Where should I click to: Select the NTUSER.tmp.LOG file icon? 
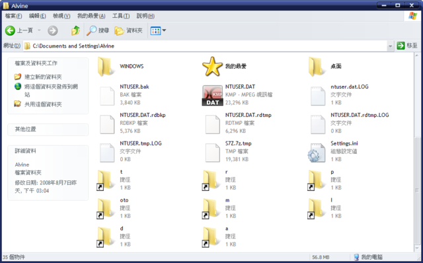point(107,153)
